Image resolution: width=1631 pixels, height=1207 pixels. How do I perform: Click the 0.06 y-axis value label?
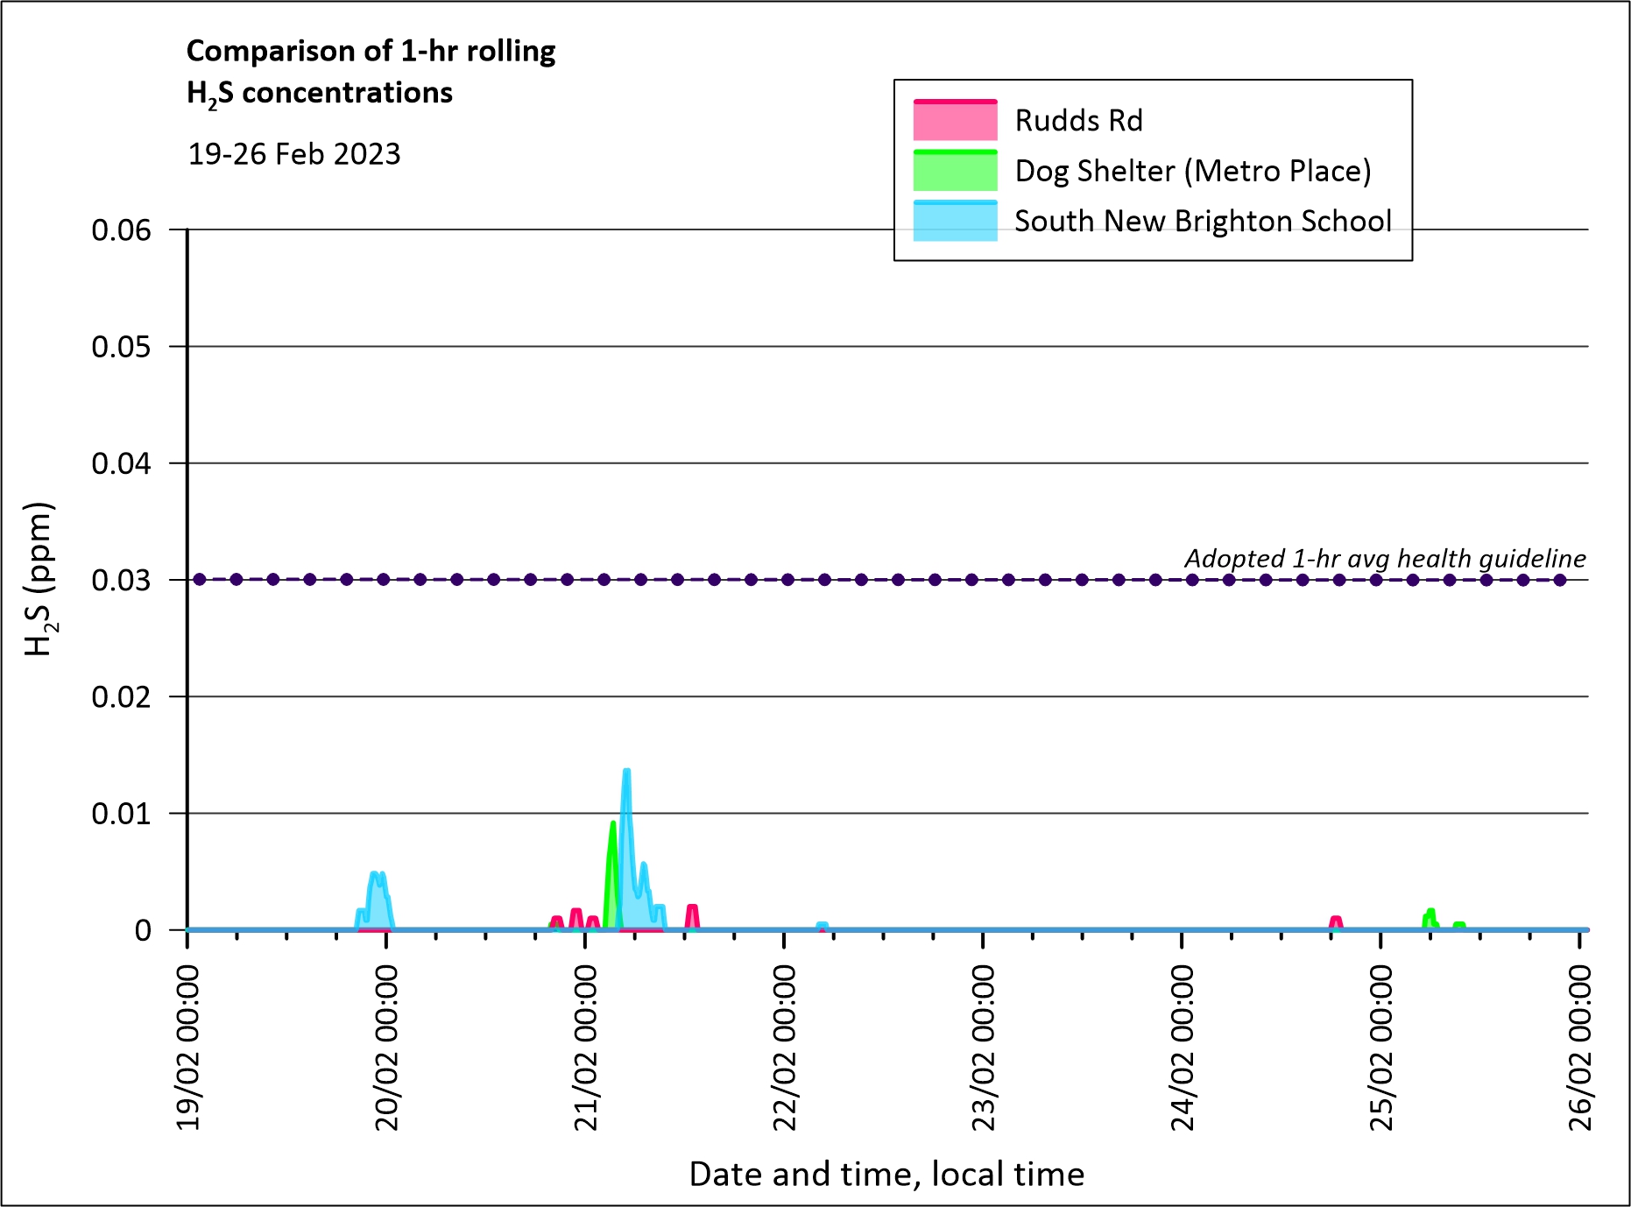click(121, 230)
